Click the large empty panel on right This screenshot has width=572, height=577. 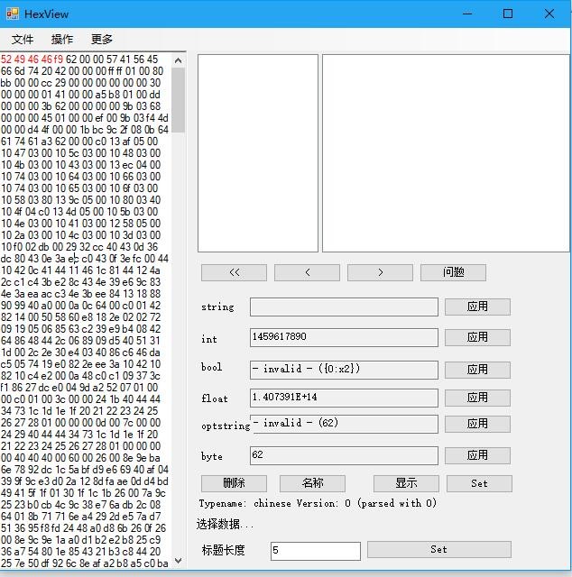[446, 153]
